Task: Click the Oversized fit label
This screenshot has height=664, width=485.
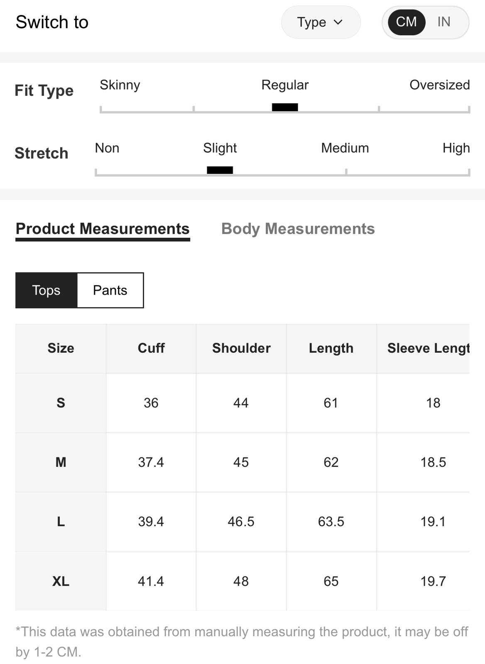Action: [x=439, y=85]
